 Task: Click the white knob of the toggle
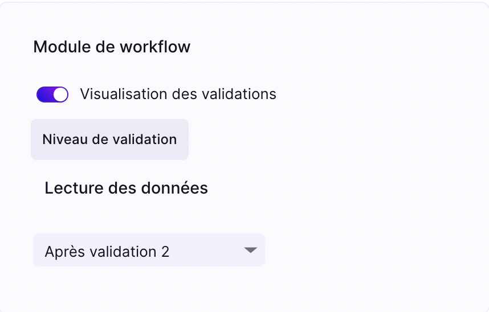[x=60, y=95]
